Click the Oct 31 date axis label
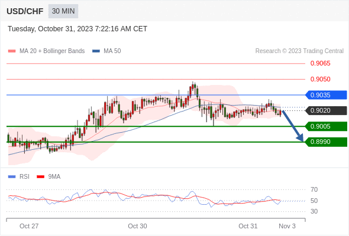 [248, 226]
